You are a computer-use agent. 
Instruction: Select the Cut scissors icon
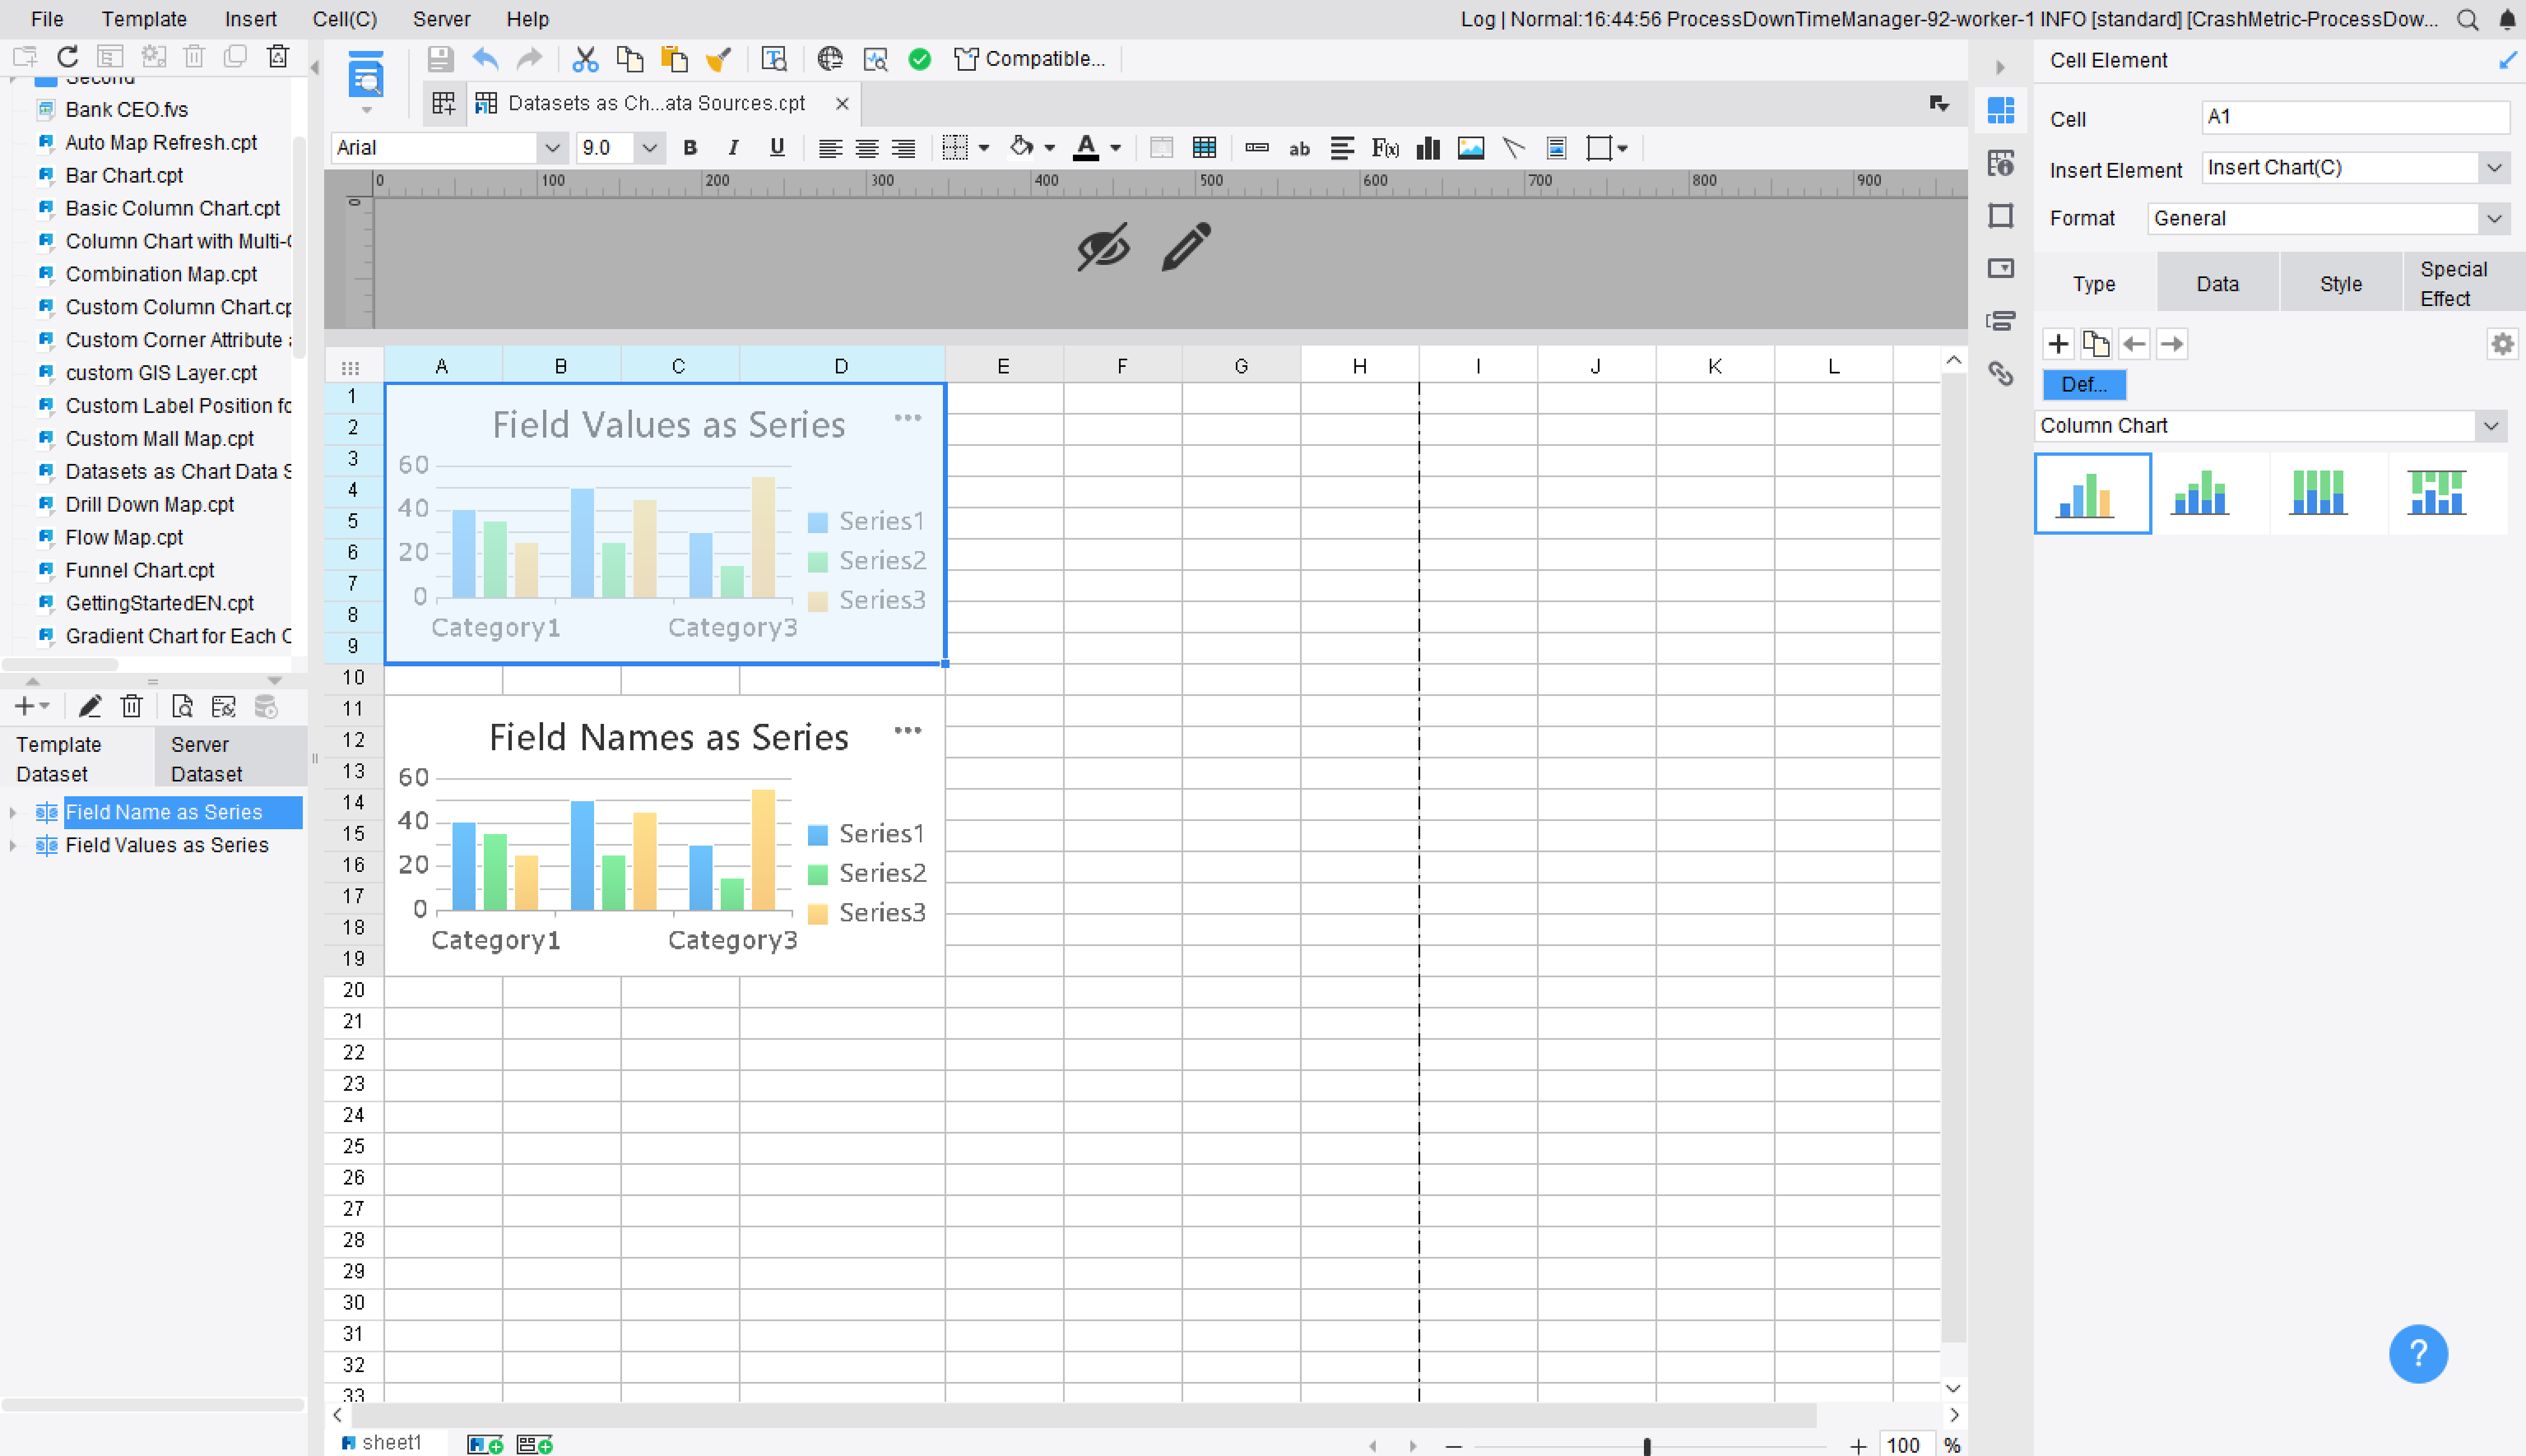coord(585,59)
